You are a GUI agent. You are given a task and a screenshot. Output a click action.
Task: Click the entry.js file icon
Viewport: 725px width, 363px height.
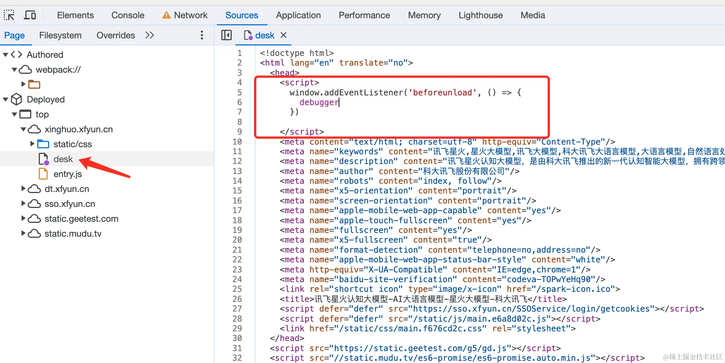click(x=43, y=174)
